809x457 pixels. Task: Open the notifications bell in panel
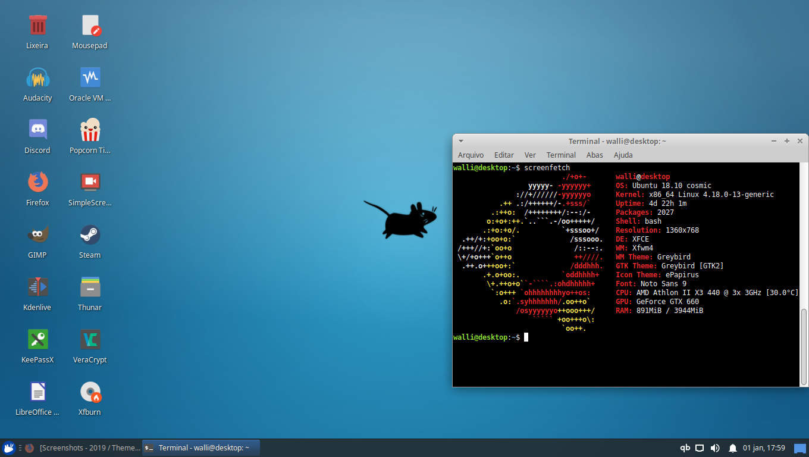pos(733,448)
